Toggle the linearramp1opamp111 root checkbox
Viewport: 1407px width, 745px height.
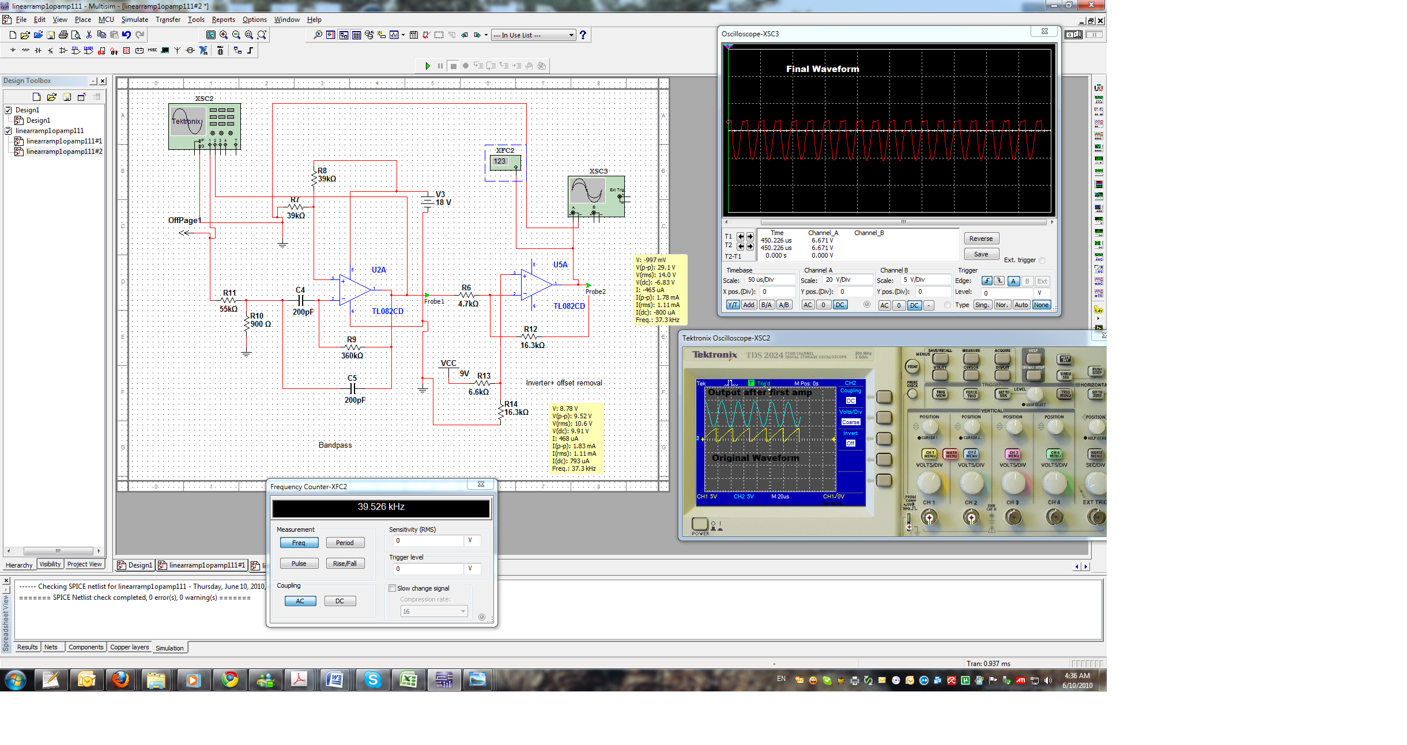click(x=9, y=131)
